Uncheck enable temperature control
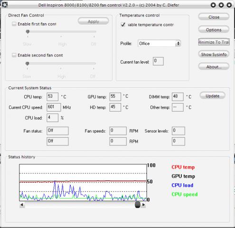235x228 pixels. [x=123, y=25]
